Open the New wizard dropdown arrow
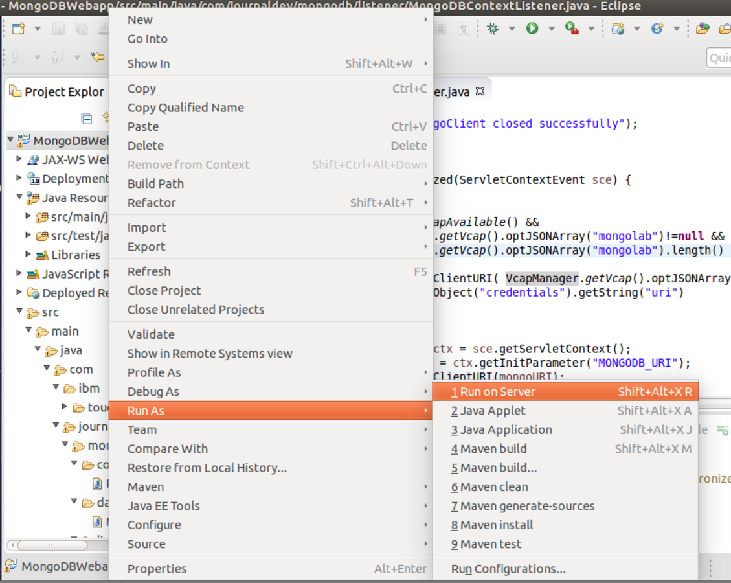731x583 pixels. pos(38,29)
